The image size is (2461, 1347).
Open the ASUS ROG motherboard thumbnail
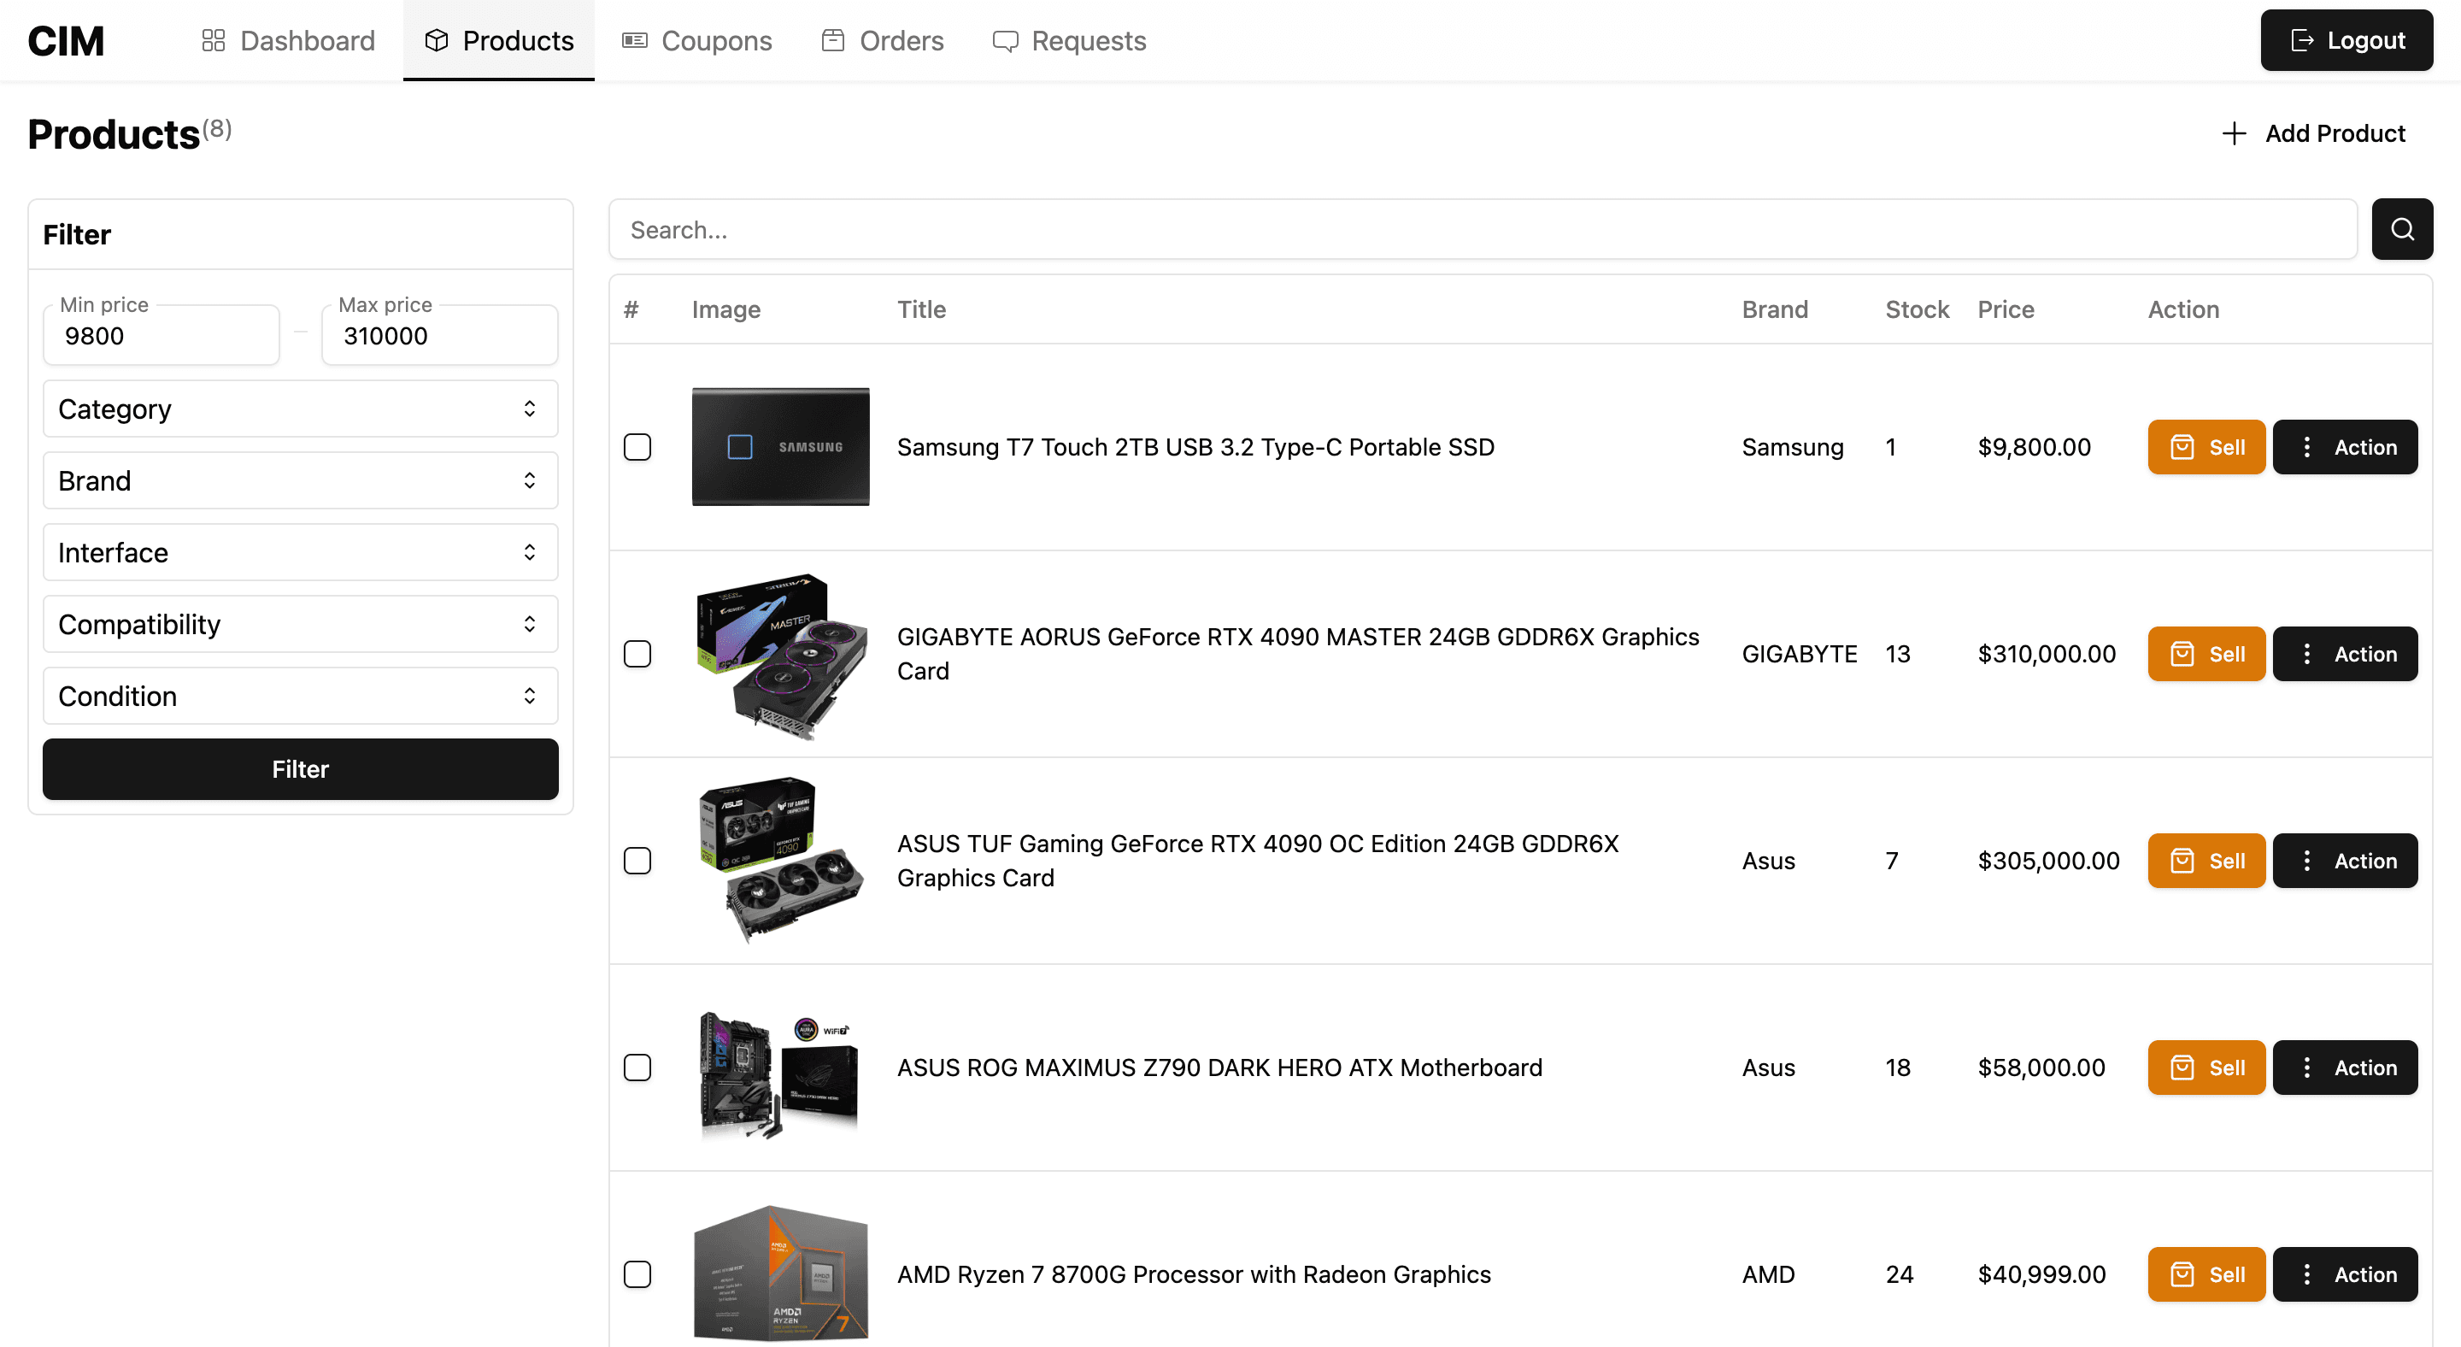pos(780,1068)
